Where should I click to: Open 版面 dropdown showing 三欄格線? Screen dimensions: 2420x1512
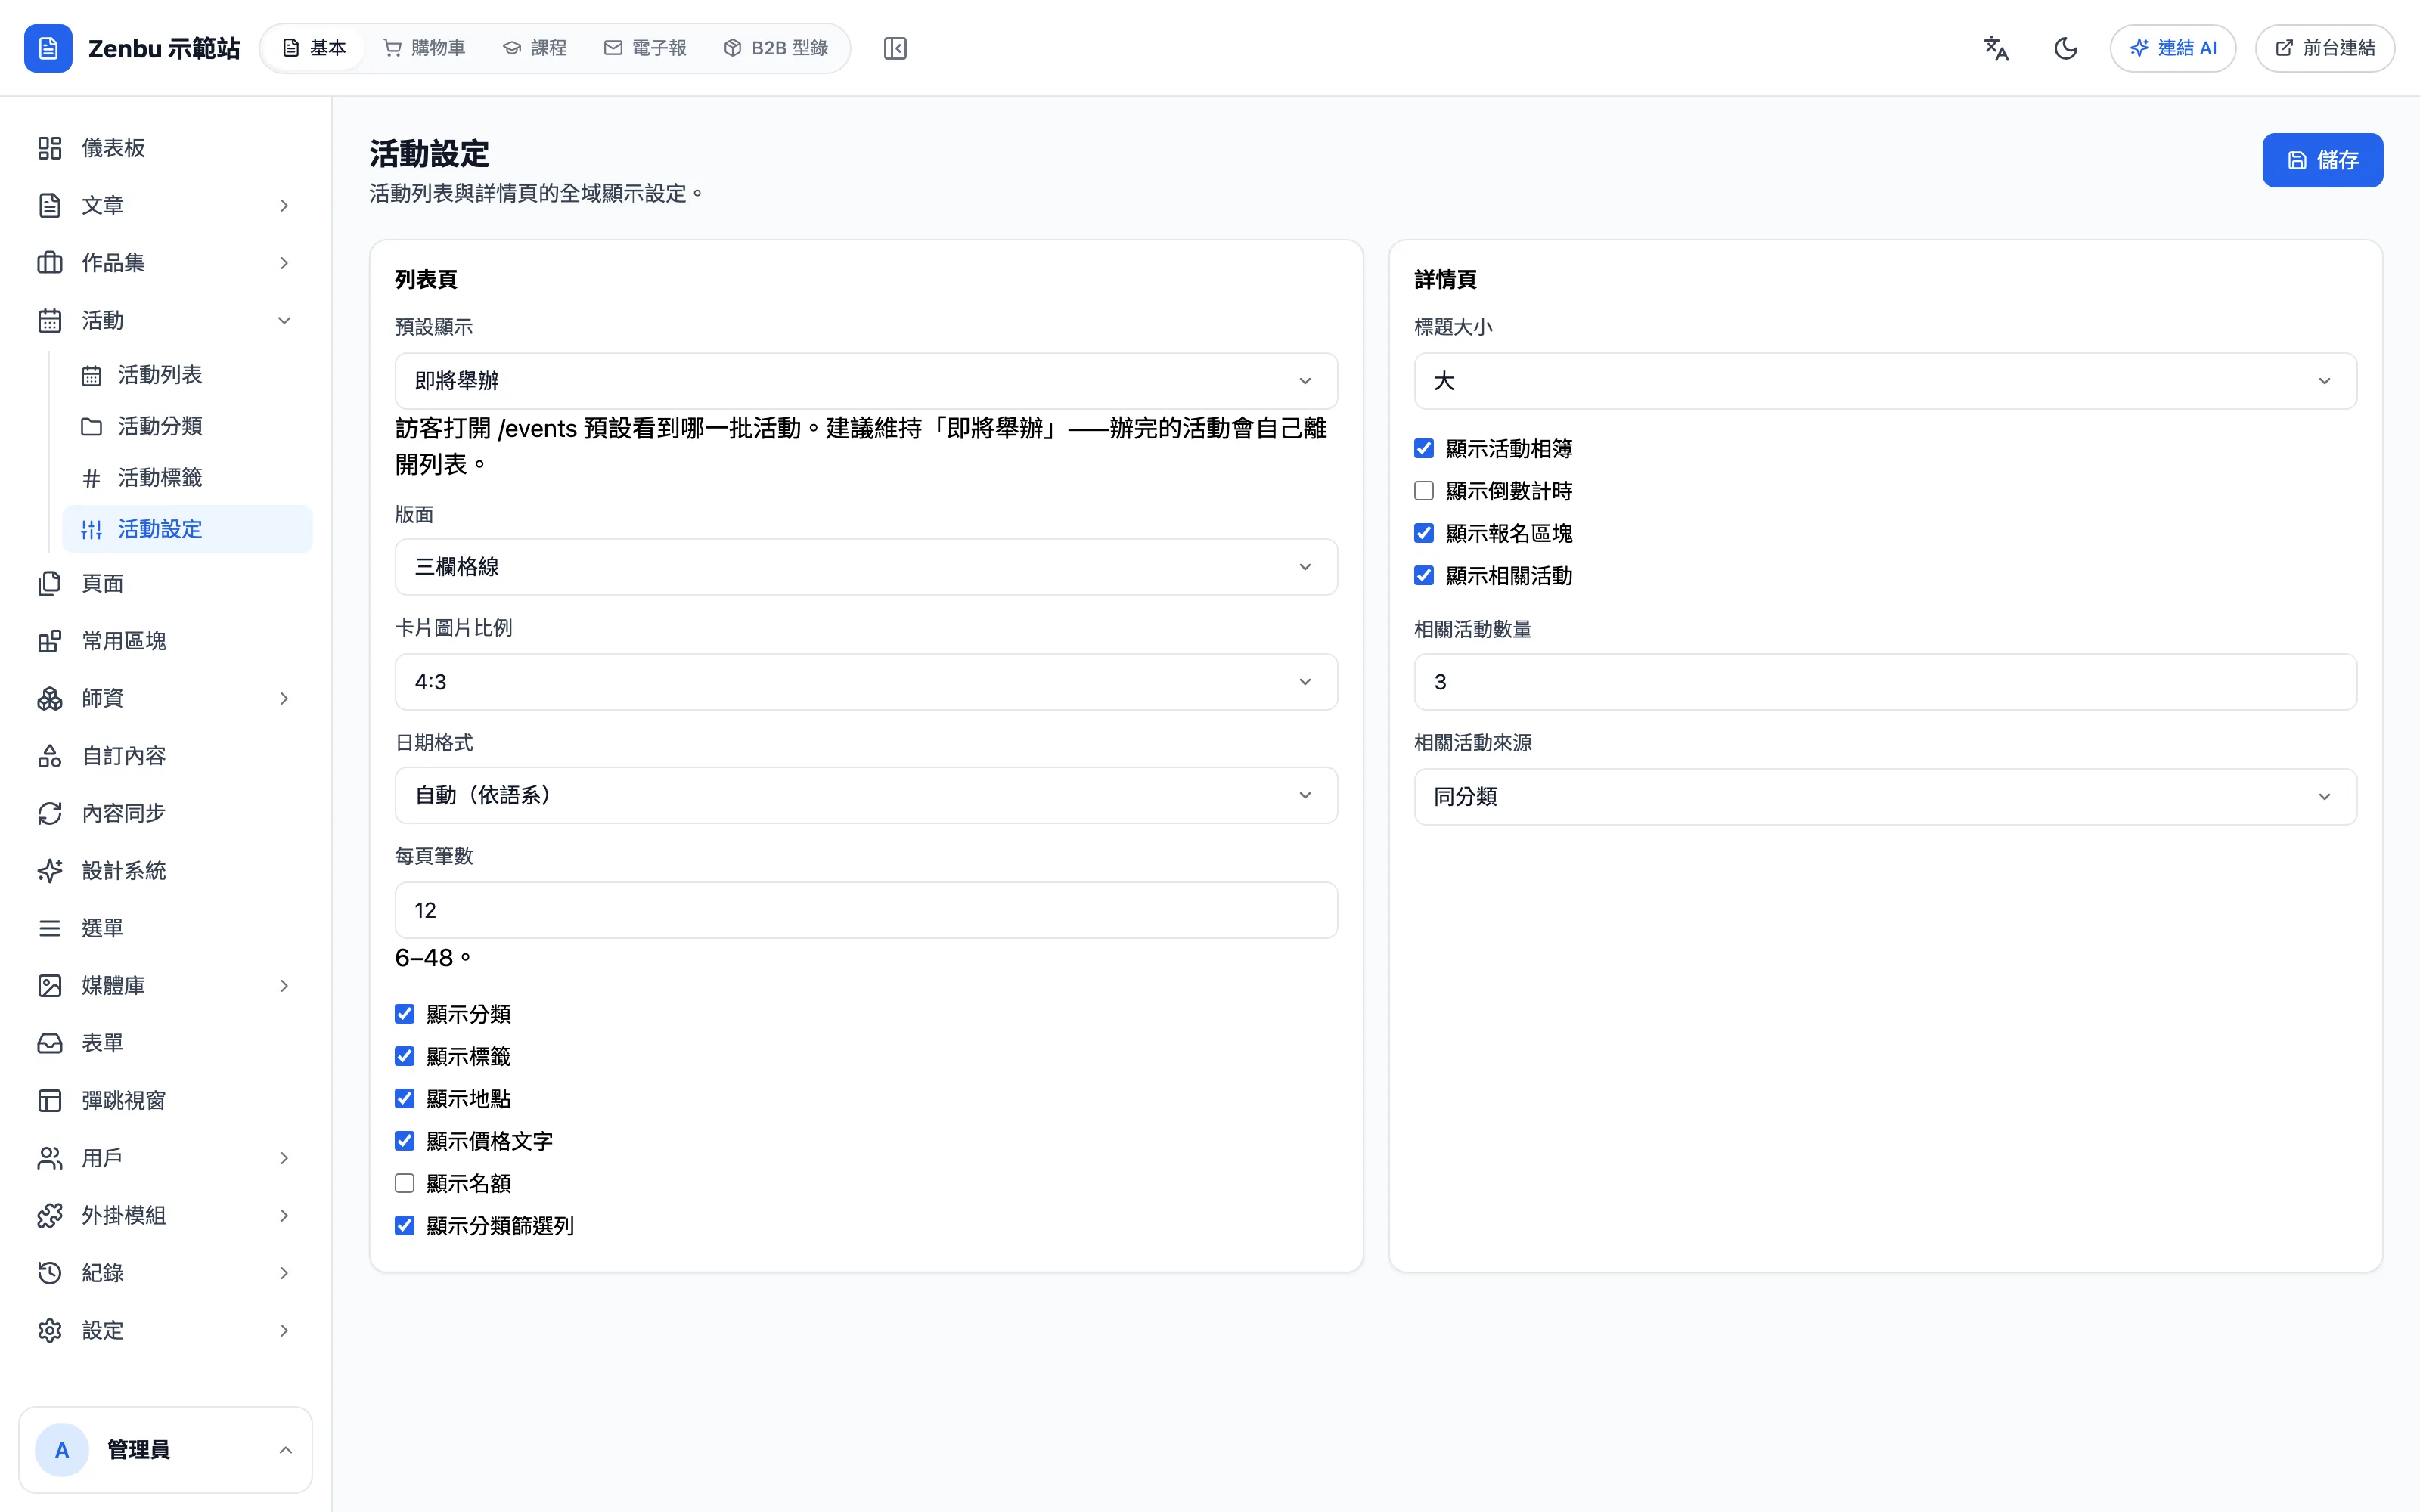(866, 567)
